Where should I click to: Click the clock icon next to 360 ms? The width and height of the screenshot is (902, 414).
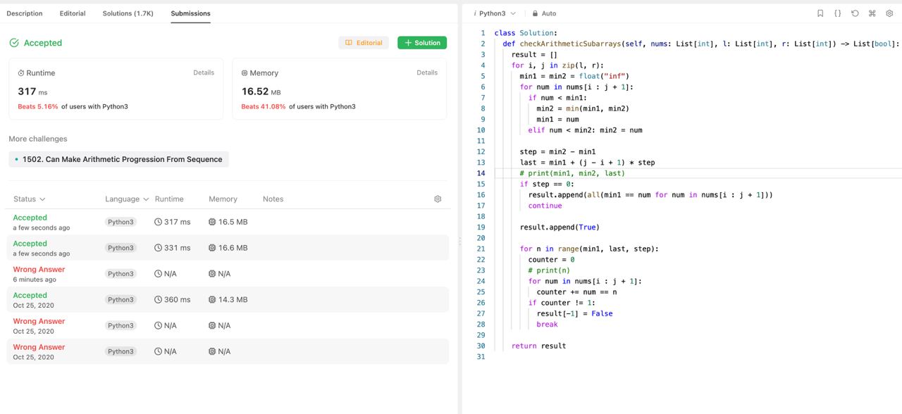pyautogui.click(x=158, y=299)
